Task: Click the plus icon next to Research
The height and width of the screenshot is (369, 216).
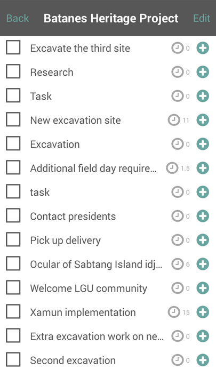Action: coord(203,72)
